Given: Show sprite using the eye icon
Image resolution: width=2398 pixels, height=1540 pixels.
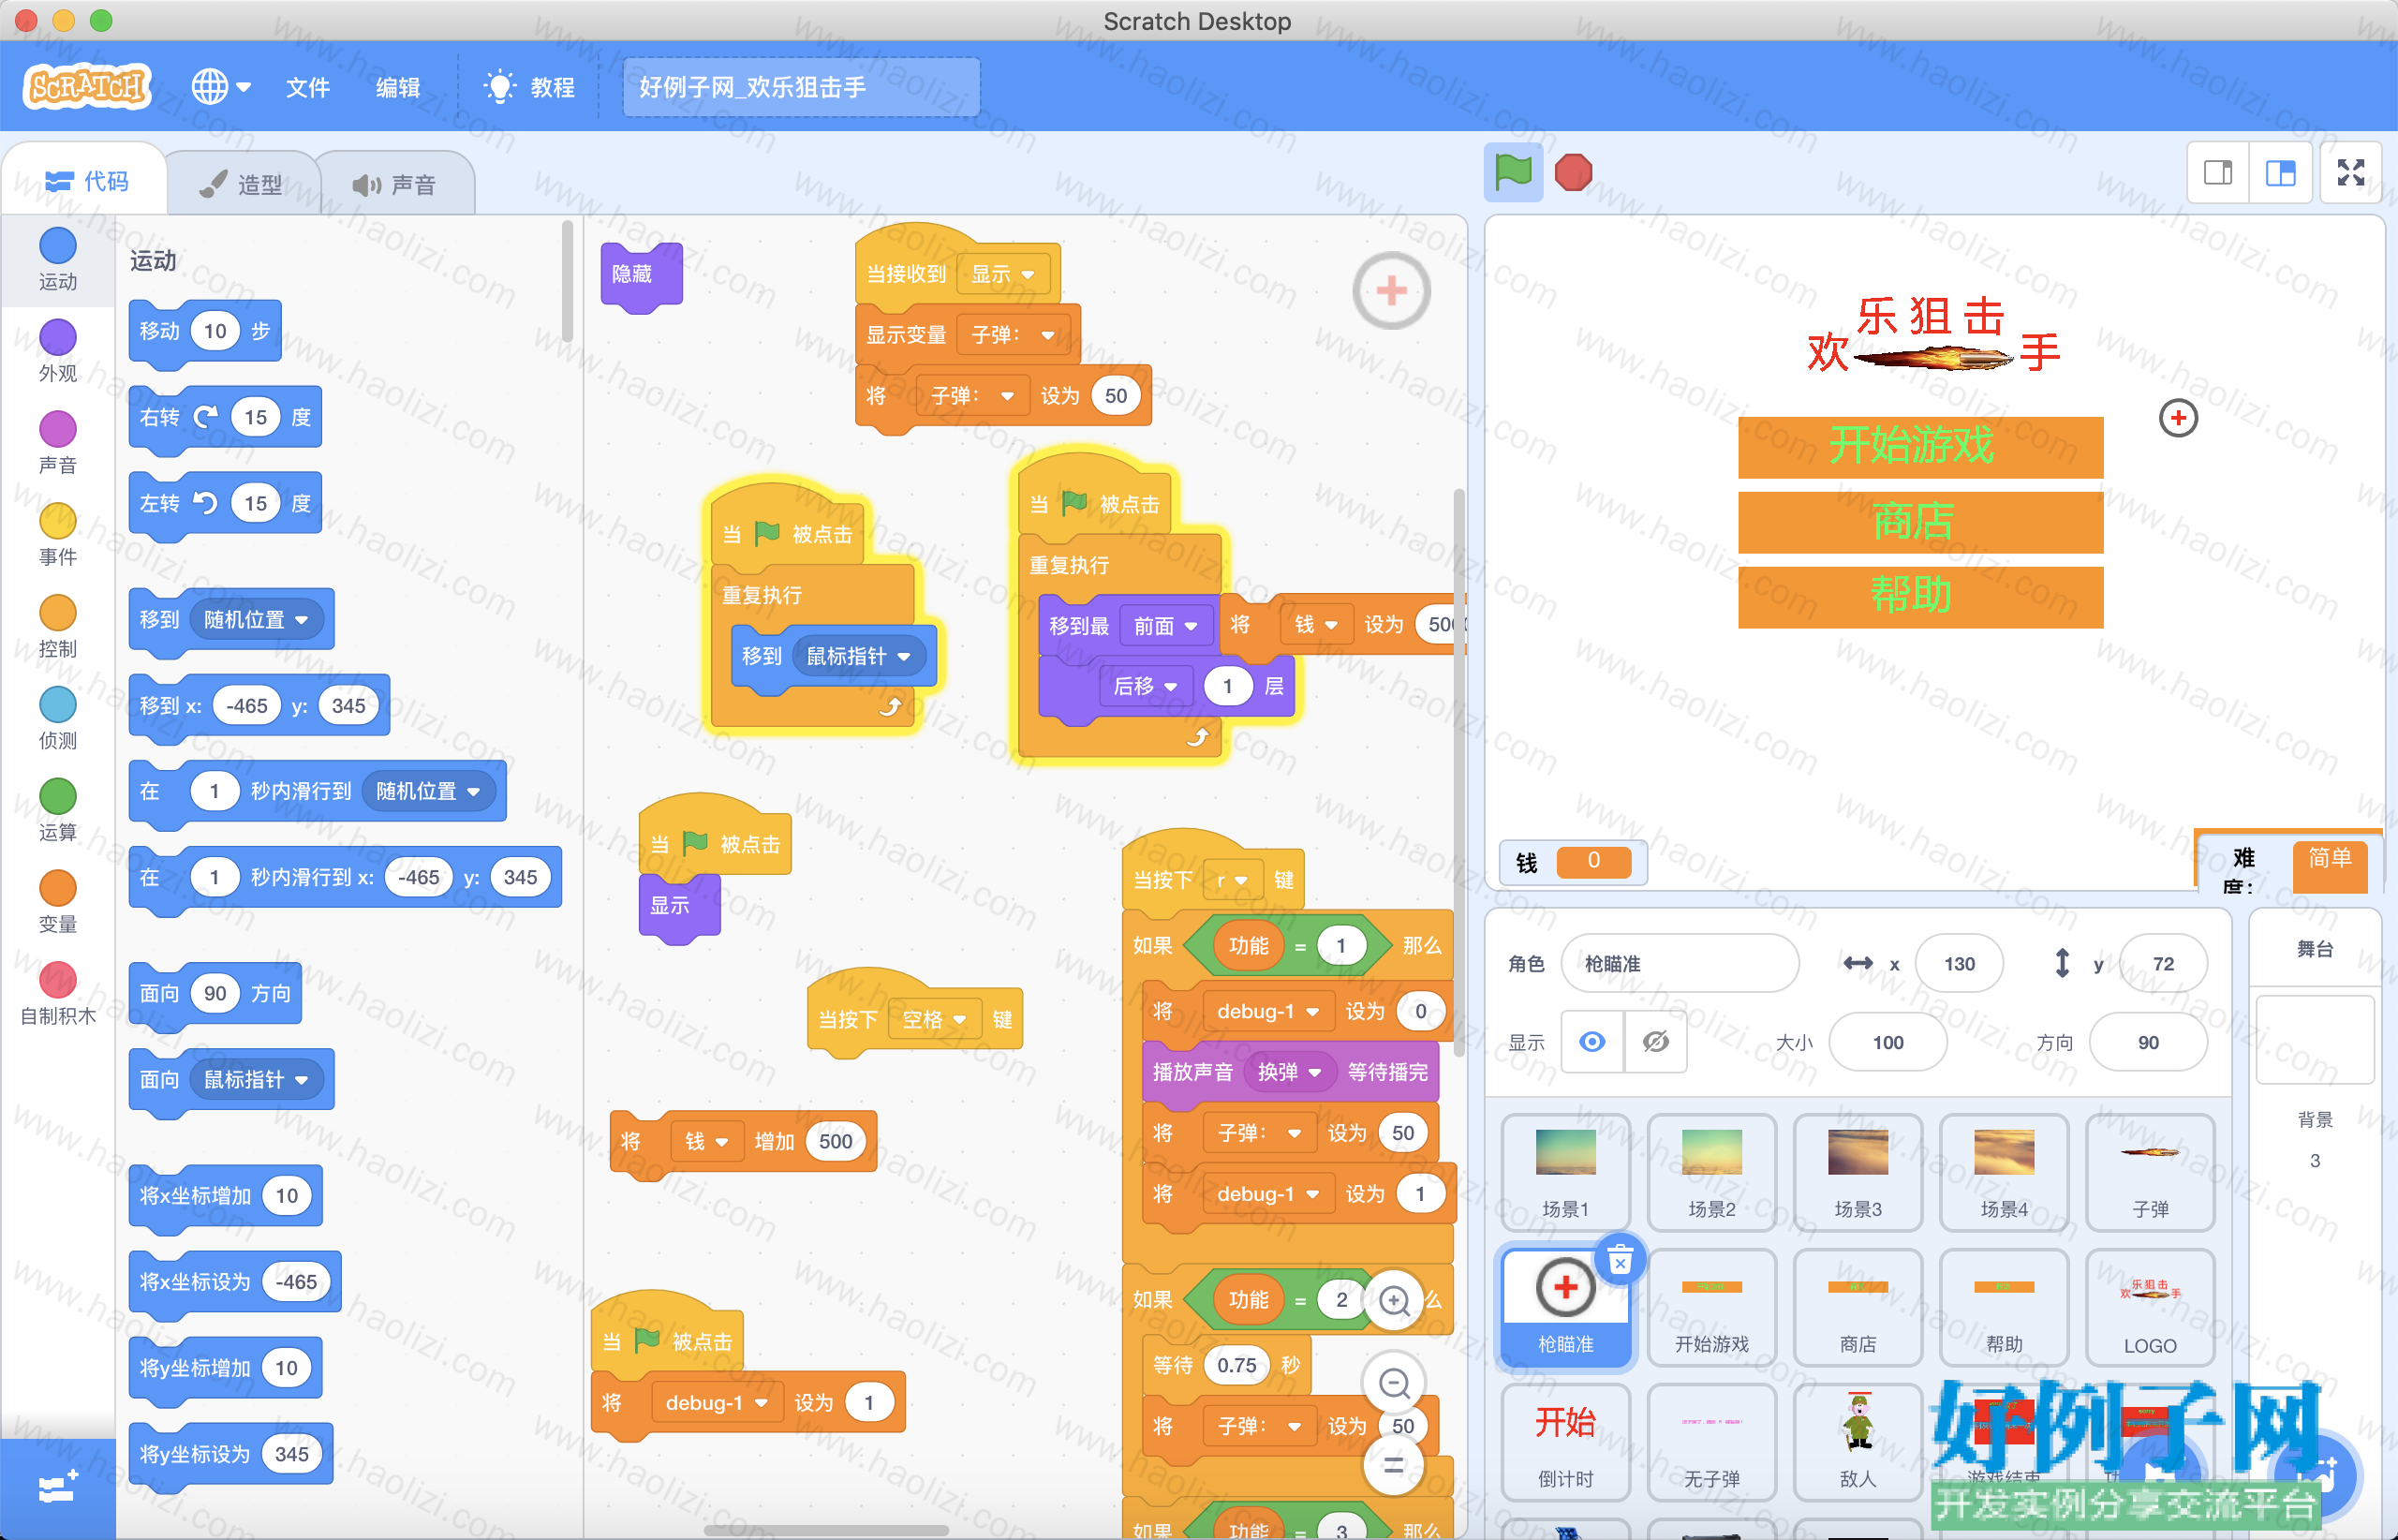Looking at the screenshot, I should click(x=1592, y=1042).
